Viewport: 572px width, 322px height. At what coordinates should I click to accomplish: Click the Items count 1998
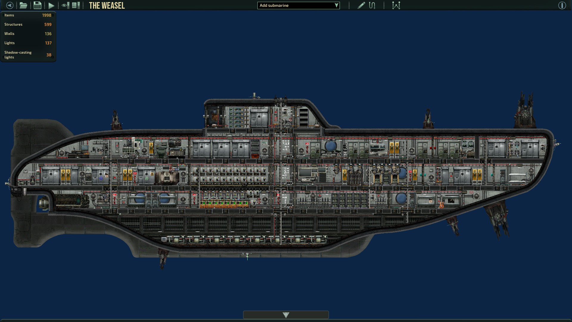(x=46, y=15)
